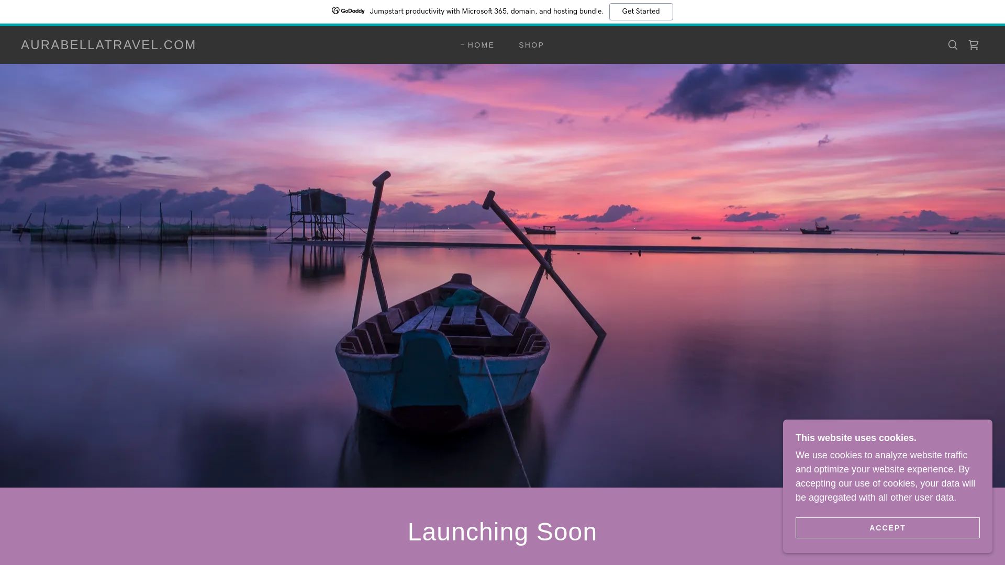Viewport: 1005px width, 565px height.
Task: Click the Get Started button
Action: tap(641, 12)
